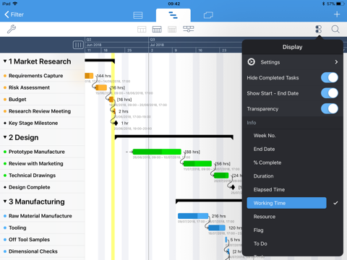The width and height of the screenshot is (347, 260).
Task: Tap the display options toggle icon
Action: point(319,30)
